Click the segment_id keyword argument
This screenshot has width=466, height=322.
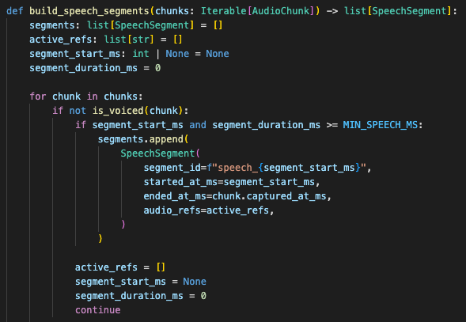(x=172, y=168)
